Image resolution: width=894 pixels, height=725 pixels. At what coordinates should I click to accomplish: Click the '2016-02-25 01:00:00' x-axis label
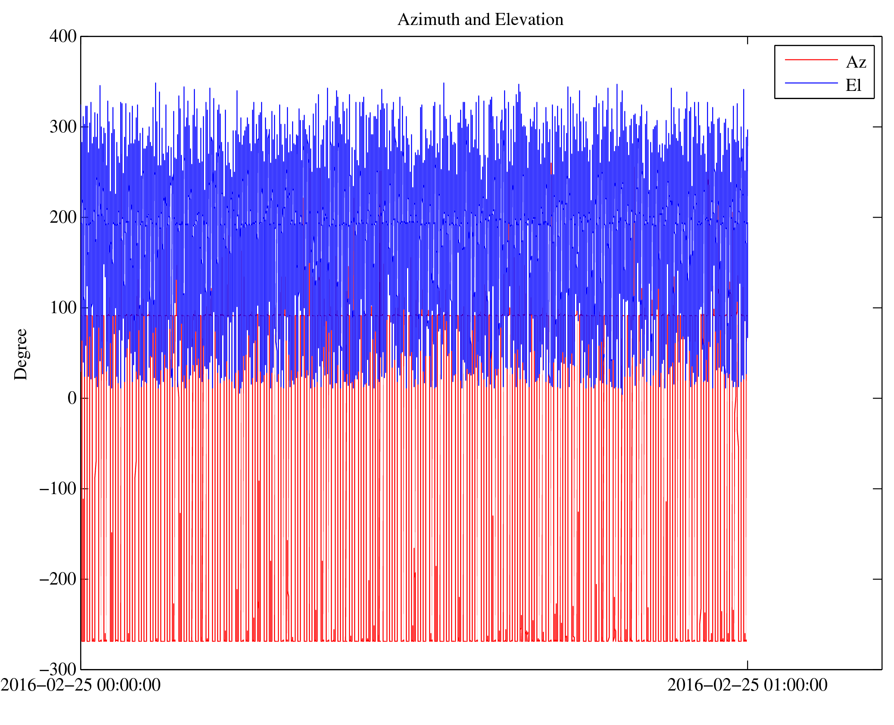(x=747, y=685)
